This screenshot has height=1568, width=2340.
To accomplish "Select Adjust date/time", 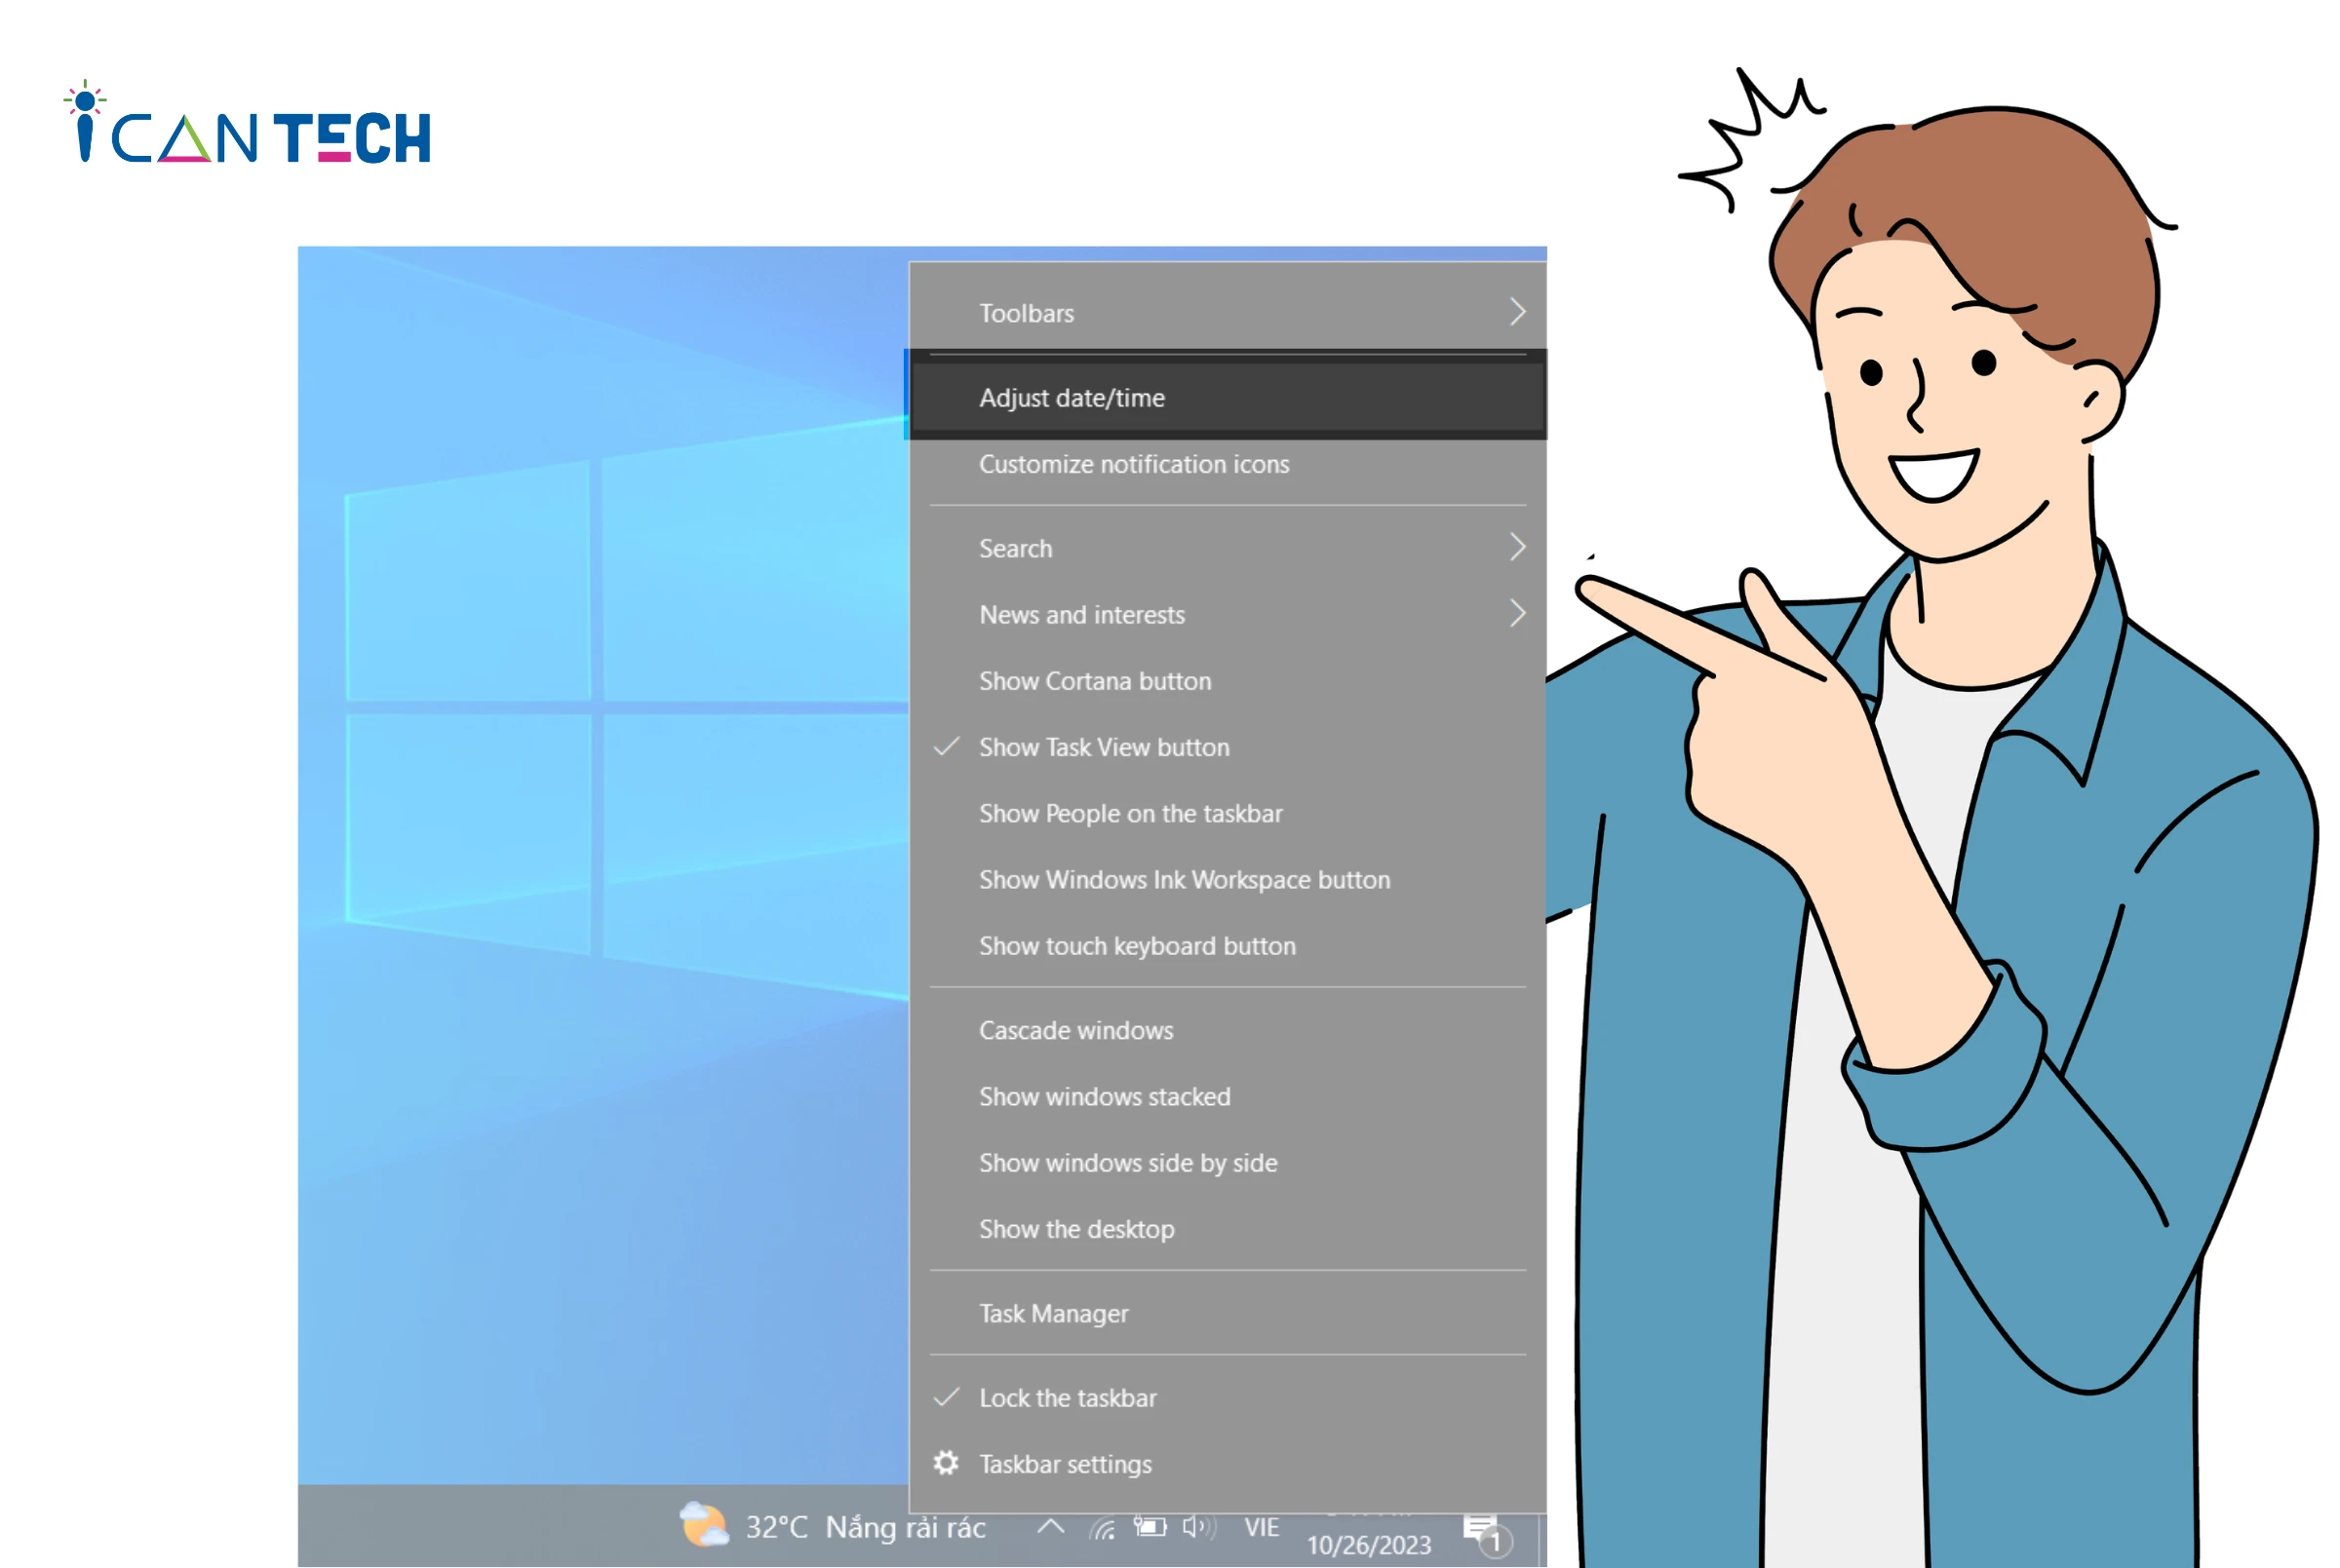I will [1228, 398].
